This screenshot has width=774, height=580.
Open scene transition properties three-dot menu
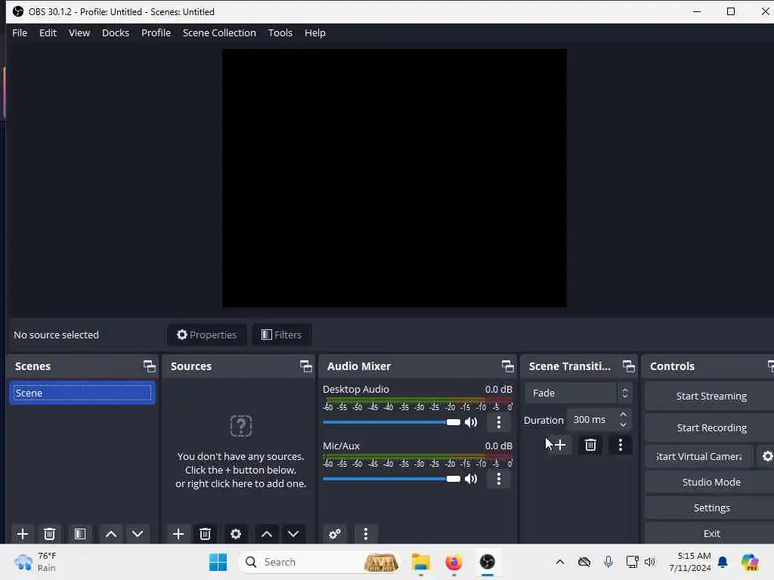tap(621, 445)
